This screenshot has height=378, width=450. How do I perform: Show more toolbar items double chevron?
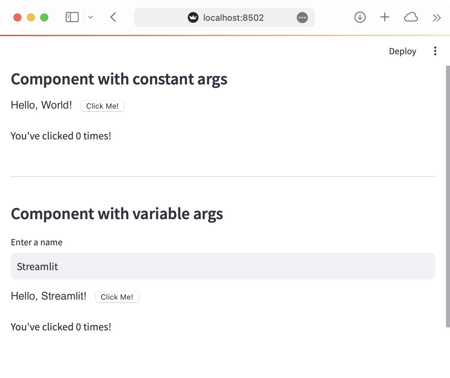436,17
